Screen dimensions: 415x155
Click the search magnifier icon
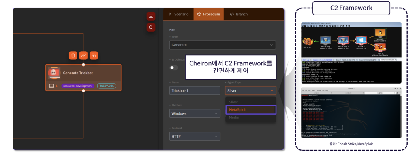click(x=151, y=27)
